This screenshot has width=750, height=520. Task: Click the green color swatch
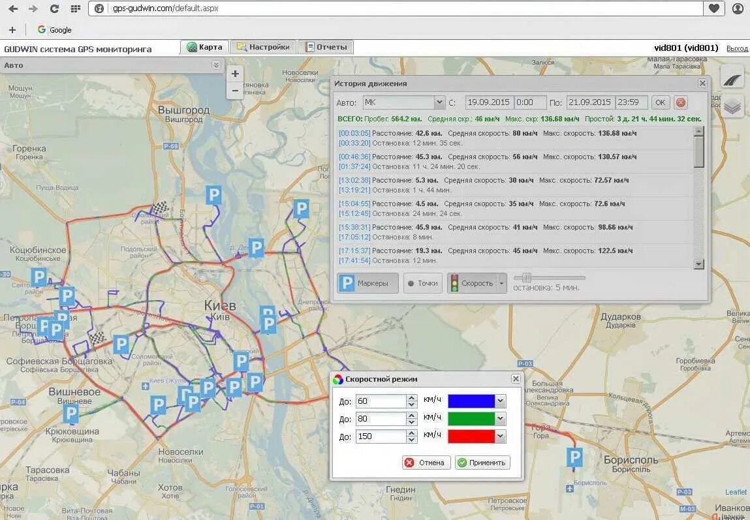(x=471, y=419)
